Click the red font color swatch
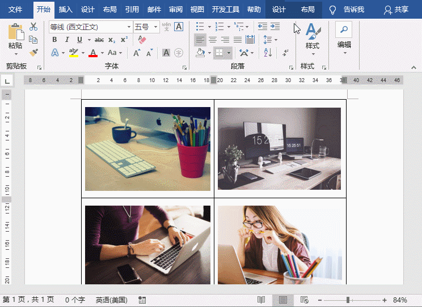Viewport: 422px width, 307px height. (94, 53)
